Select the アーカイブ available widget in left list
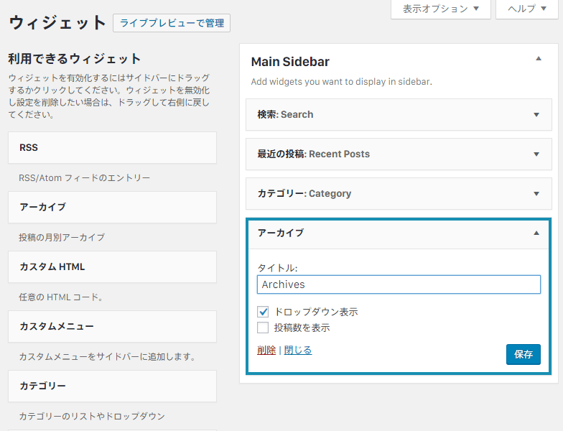The width and height of the screenshot is (563, 431). coord(112,207)
